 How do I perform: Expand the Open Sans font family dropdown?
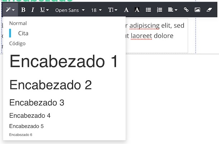point(70,10)
